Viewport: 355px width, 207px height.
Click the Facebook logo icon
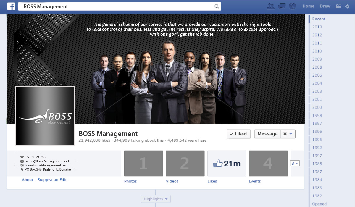[x=11, y=6]
